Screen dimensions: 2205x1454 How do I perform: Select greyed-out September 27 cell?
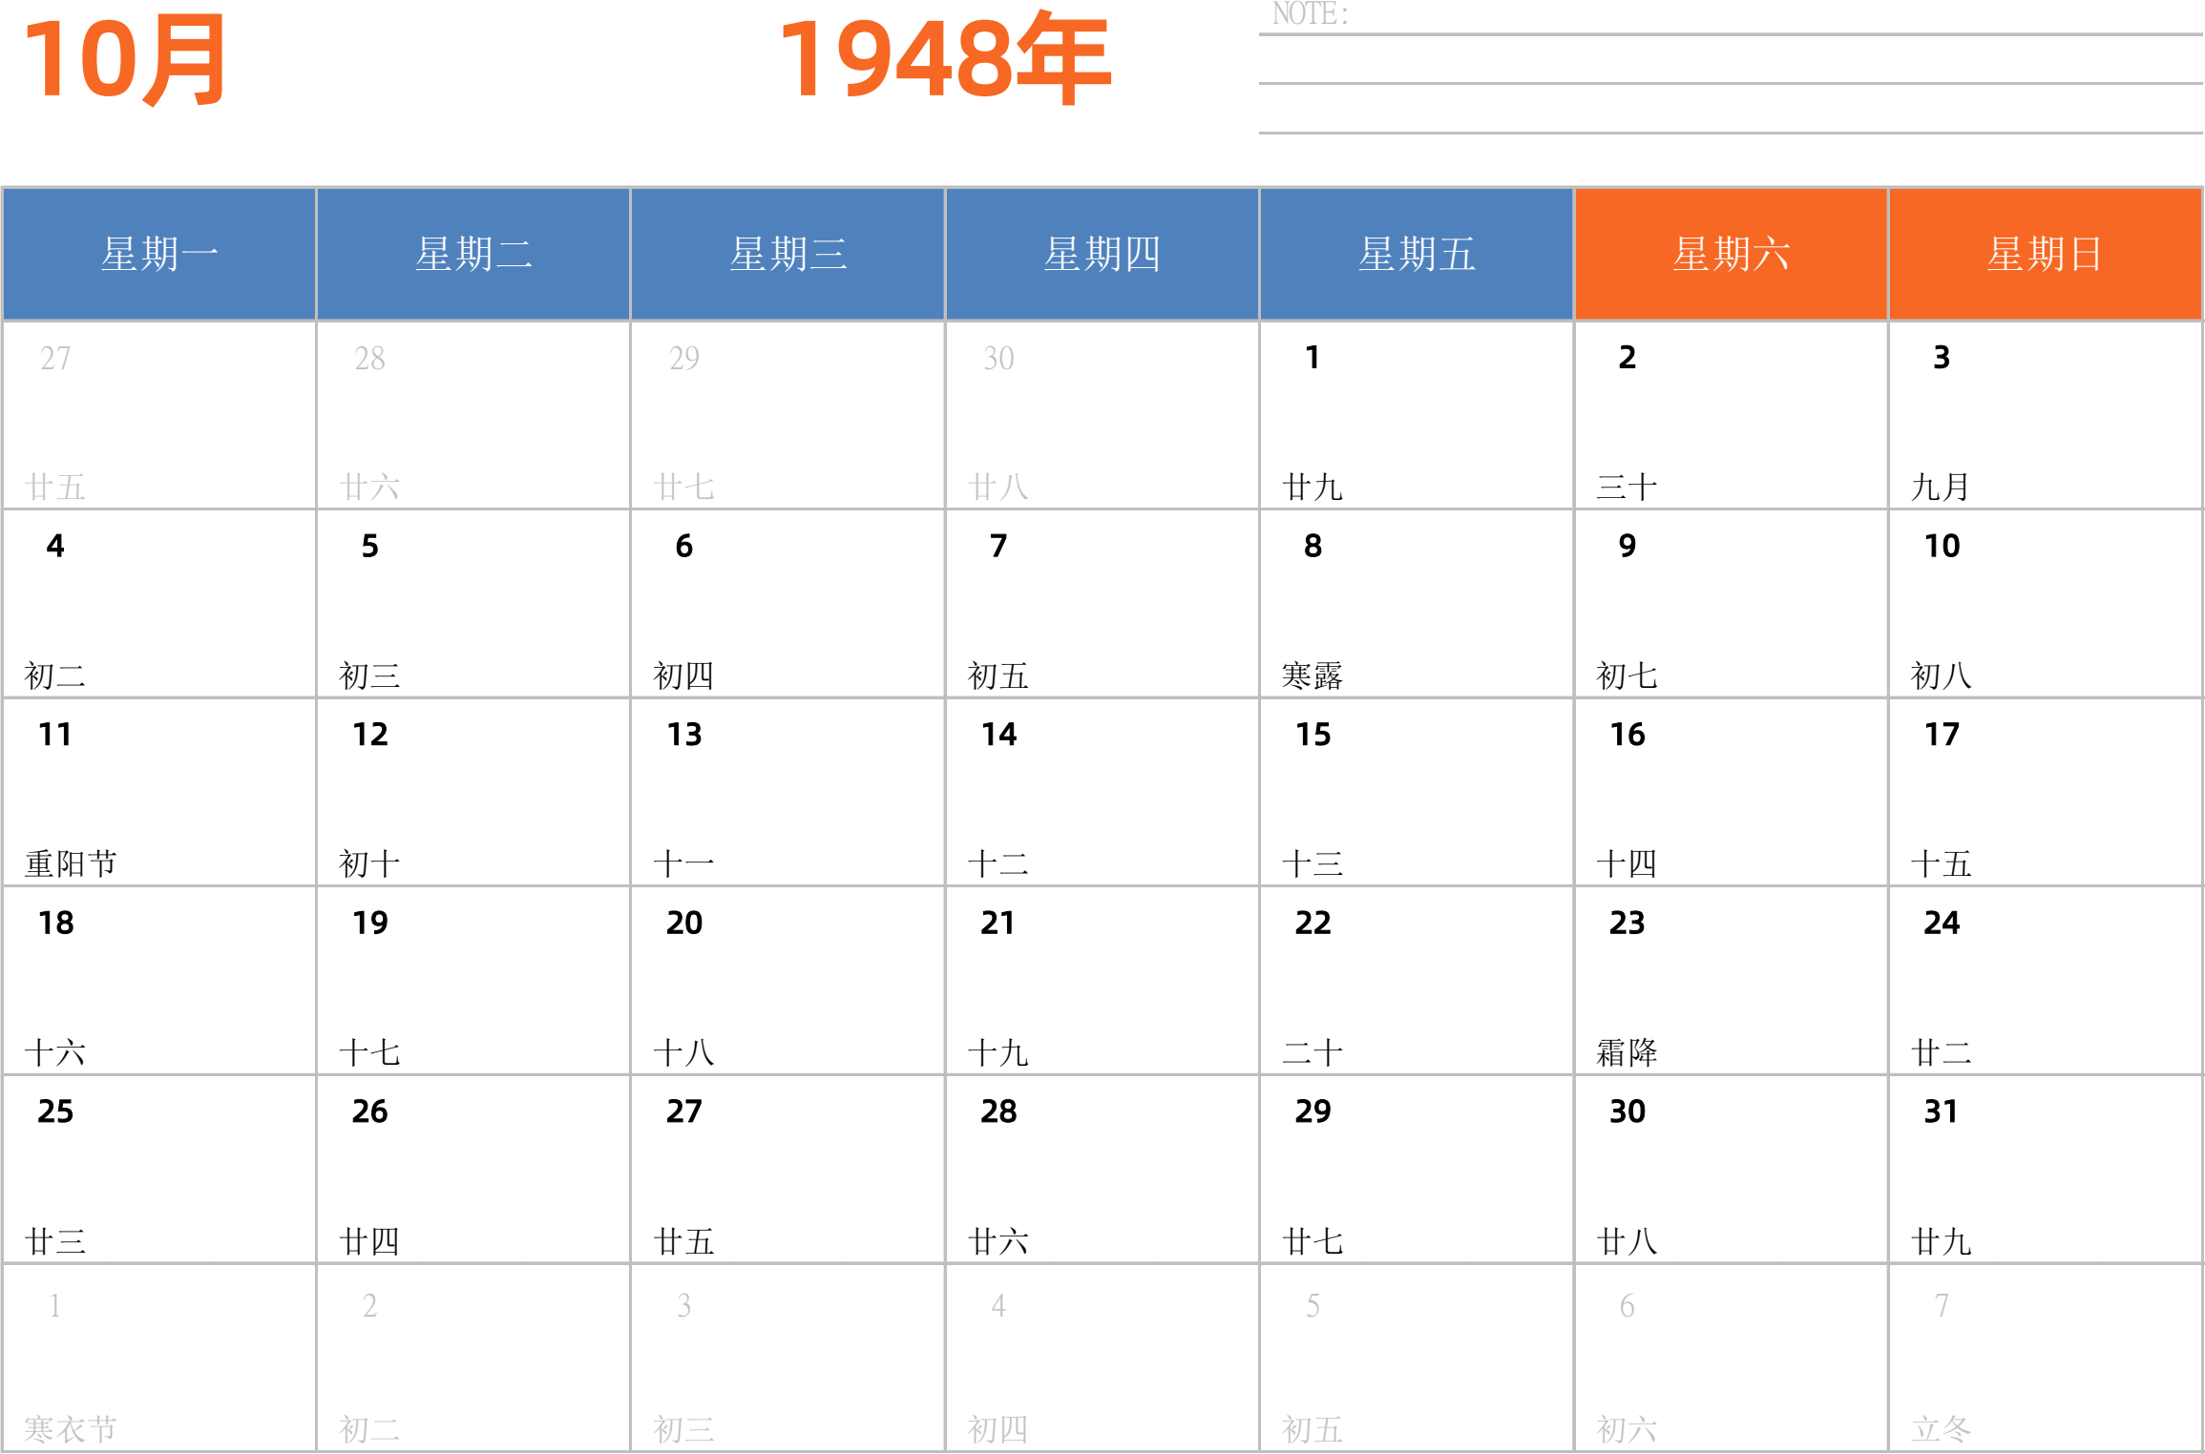pyautogui.click(x=159, y=415)
